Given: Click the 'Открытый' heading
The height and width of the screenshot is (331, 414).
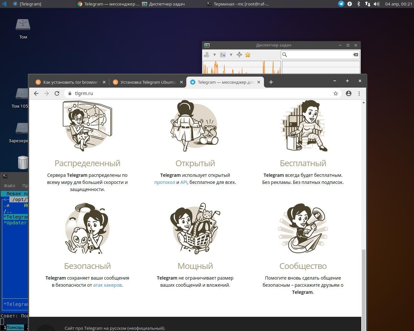Looking at the screenshot, I should point(195,163).
